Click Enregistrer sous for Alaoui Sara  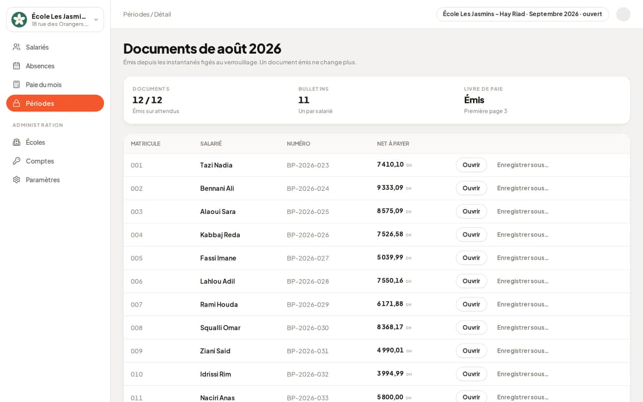522,211
